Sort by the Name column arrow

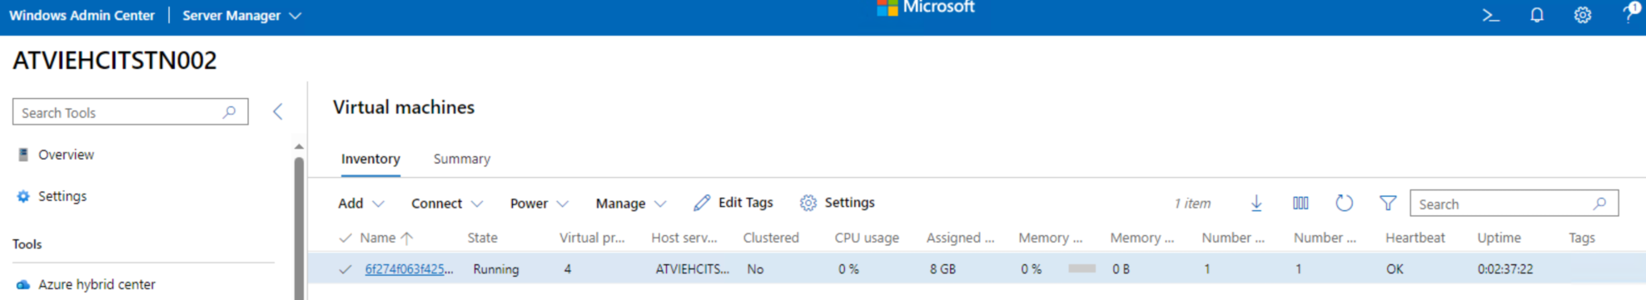407,238
